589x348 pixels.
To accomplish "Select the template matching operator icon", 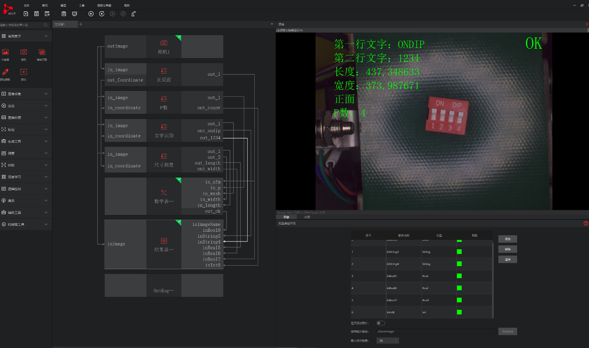I will tap(42, 52).
